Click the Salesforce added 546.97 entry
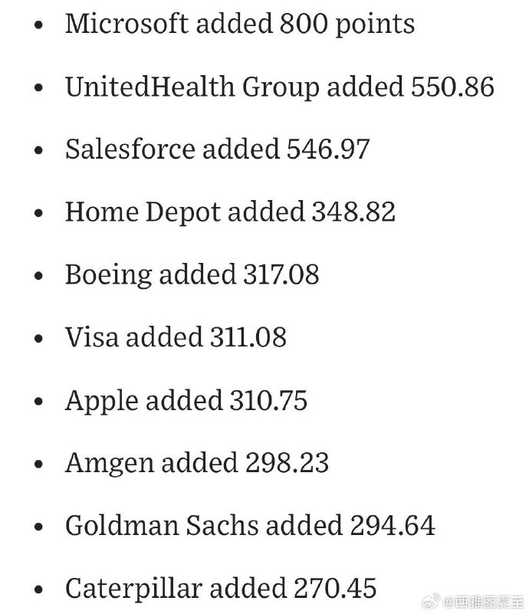The width and height of the screenshot is (529, 614). pyautogui.click(x=217, y=149)
